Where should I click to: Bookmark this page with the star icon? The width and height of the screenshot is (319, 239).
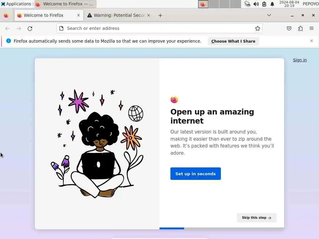[x=258, y=28]
